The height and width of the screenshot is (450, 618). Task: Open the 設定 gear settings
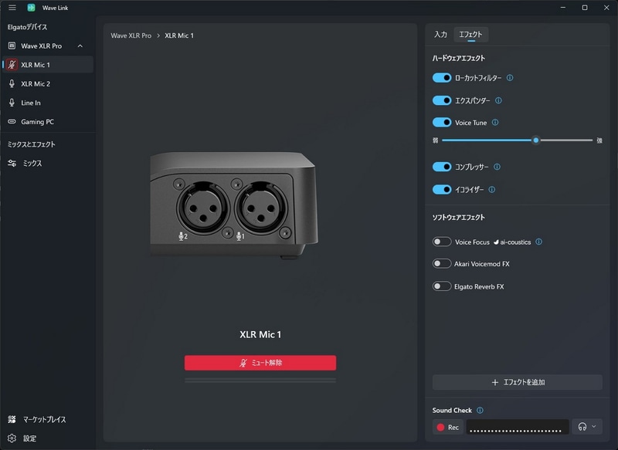pyautogui.click(x=12, y=438)
